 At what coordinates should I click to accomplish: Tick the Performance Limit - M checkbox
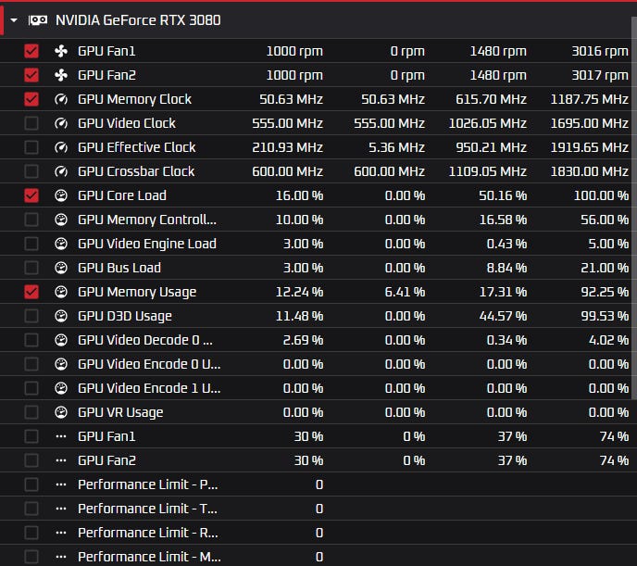(31, 557)
